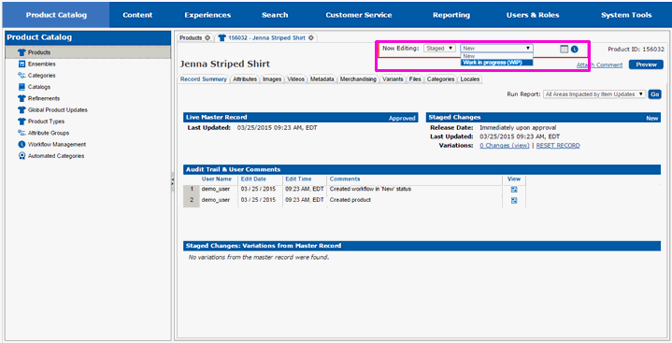Click the Go button to run report
The width and height of the screenshot is (672, 343).
click(x=654, y=94)
